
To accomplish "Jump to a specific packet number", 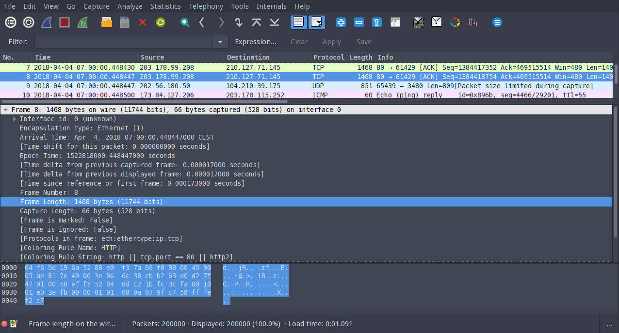I will (238, 22).
